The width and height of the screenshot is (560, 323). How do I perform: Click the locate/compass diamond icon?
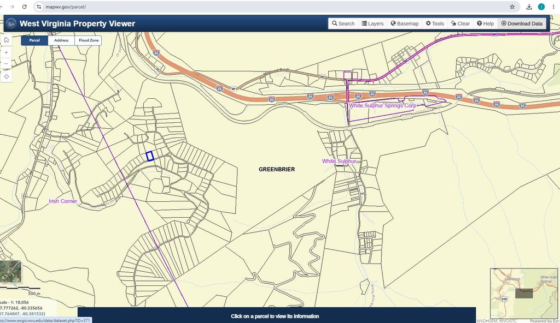coord(7,76)
